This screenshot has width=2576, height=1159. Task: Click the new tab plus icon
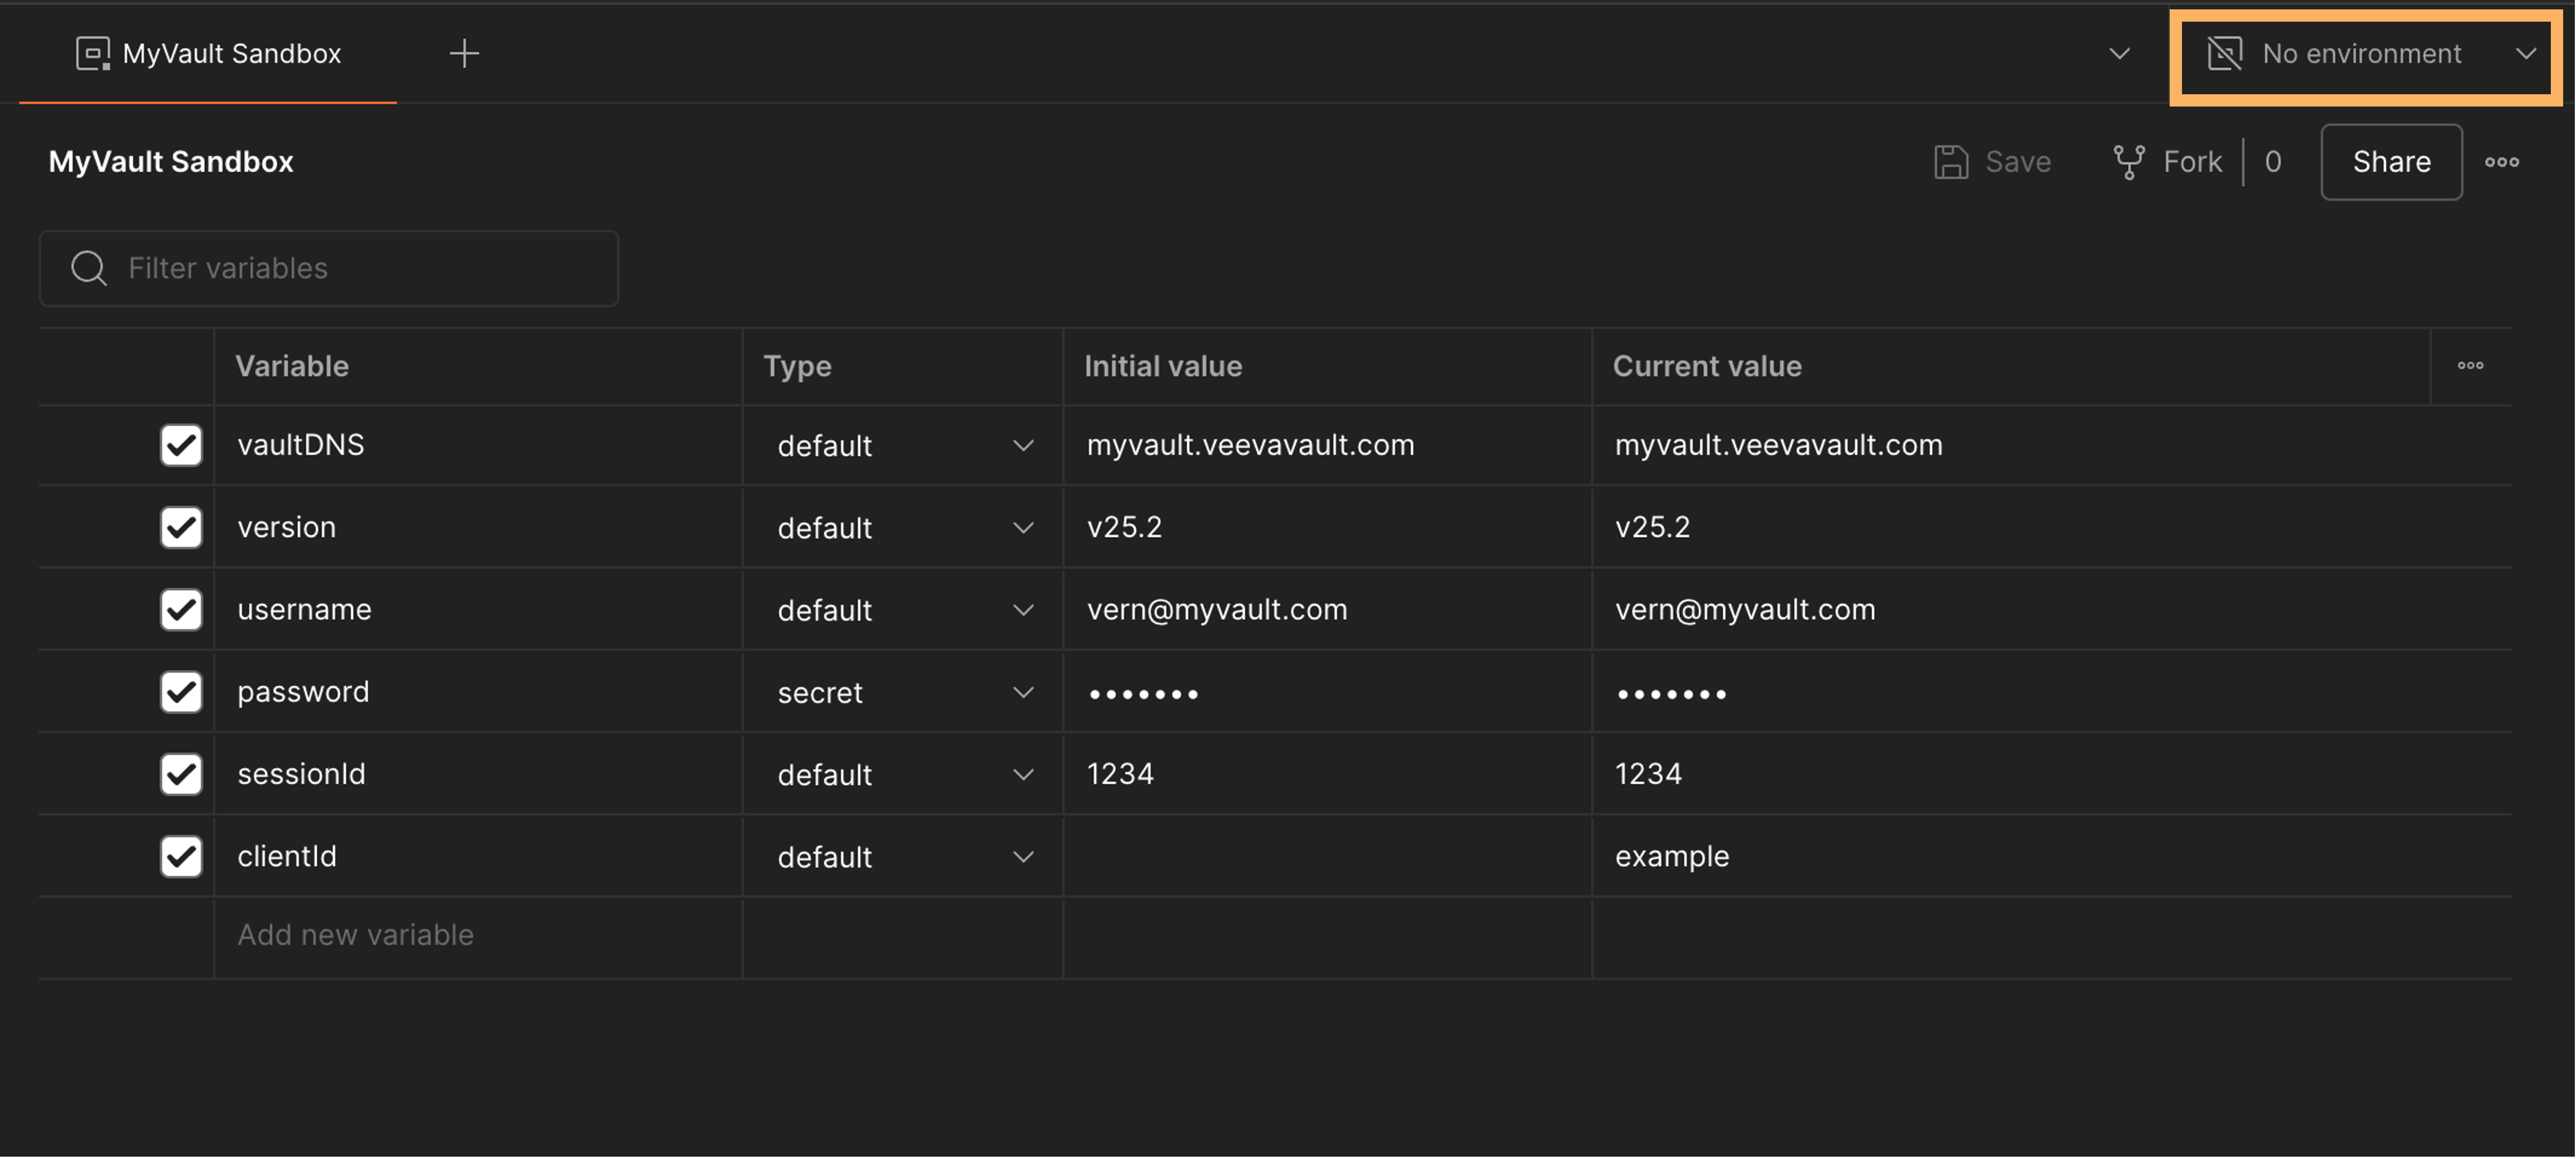click(x=464, y=54)
